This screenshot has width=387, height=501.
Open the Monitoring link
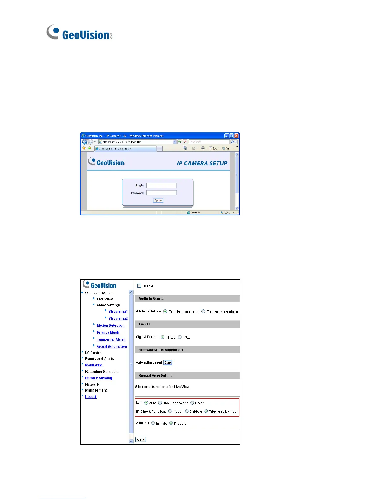click(x=94, y=365)
